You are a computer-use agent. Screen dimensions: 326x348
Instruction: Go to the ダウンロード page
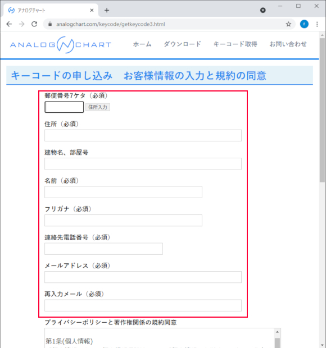(x=183, y=44)
